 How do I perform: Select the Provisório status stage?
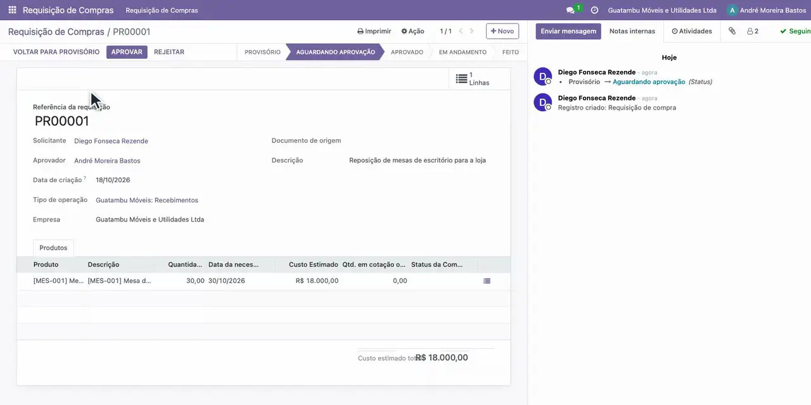[x=262, y=52]
